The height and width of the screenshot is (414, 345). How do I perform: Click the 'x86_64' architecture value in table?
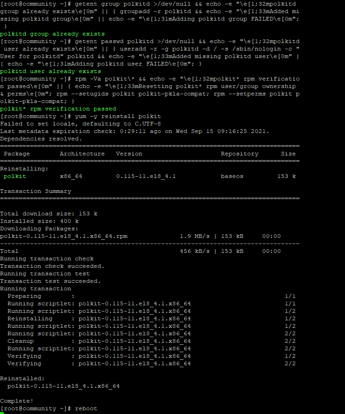point(71,176)
